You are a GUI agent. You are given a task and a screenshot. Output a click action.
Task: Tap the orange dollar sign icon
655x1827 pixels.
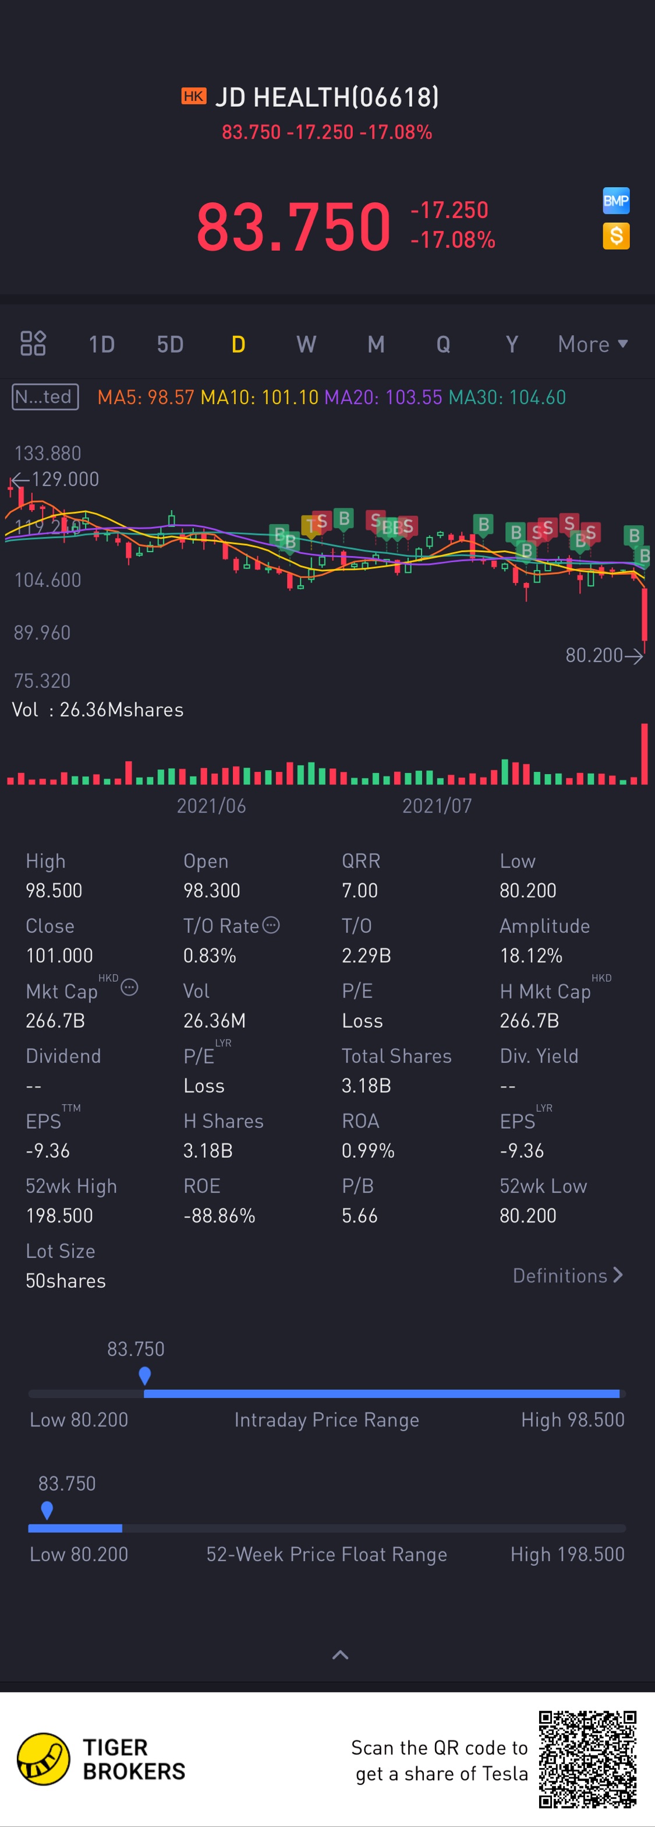pos(615,236)
